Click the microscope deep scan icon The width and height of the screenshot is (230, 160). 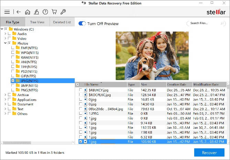pyautogui.click(x=36, y=12)
